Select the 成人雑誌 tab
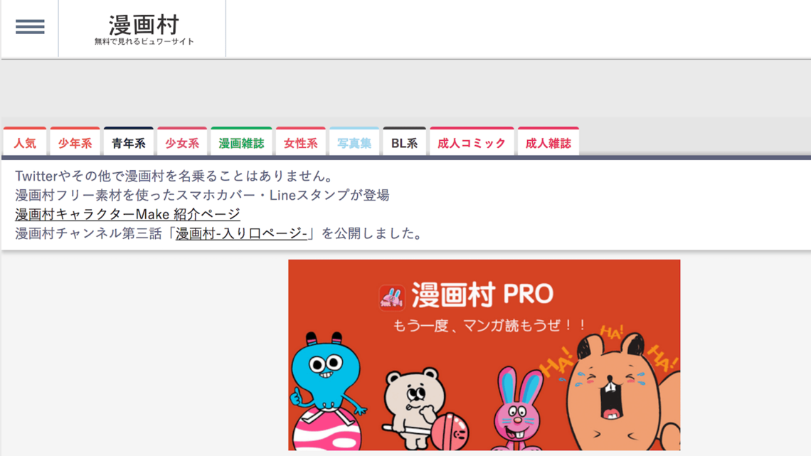Viewport: 811px width, 456px height. click(x=548, y=143)
